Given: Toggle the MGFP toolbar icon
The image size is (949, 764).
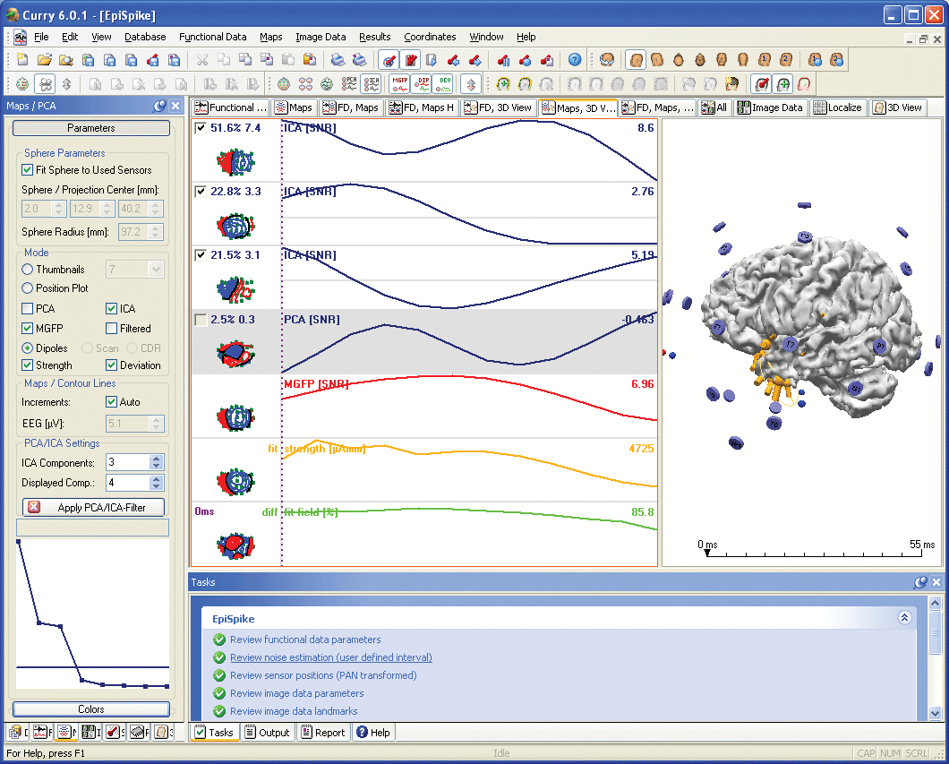Looking at the screenshot, I should tap(399, 84).
